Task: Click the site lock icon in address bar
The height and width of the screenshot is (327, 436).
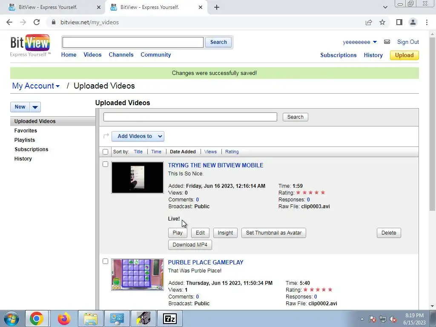Action: click(54, 22)
